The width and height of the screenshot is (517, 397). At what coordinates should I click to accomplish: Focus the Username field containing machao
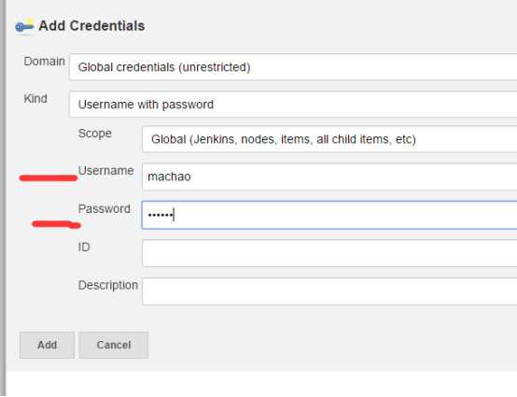[x=329, y=177]
